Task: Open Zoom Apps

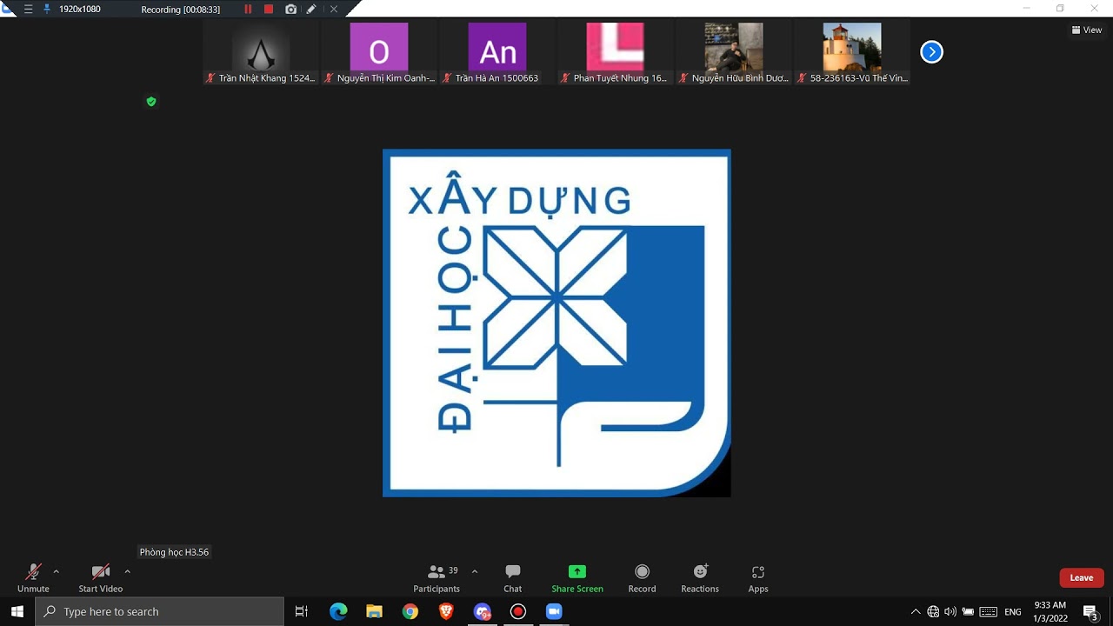Action: [x=758, y=578]
